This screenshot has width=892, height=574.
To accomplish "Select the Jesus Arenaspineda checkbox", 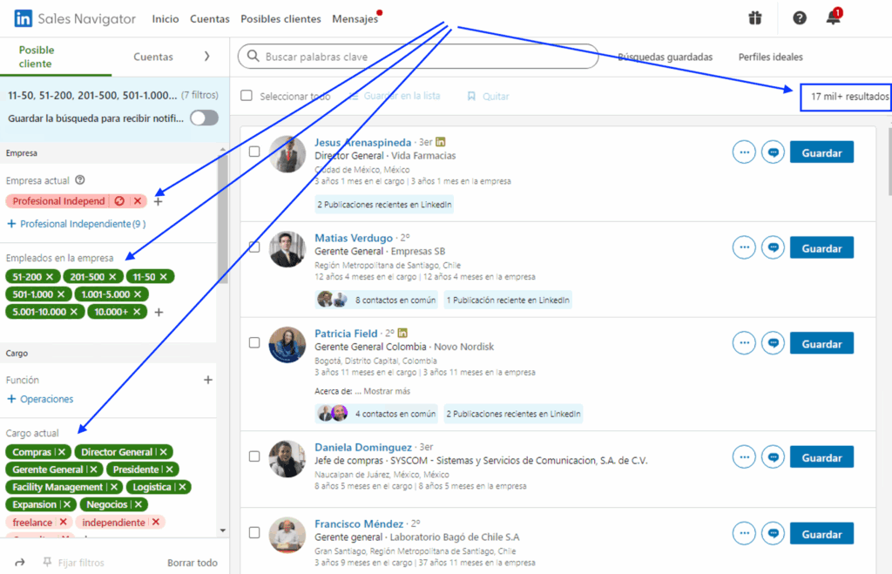I will pyautogui.click(x=254, y=152).
